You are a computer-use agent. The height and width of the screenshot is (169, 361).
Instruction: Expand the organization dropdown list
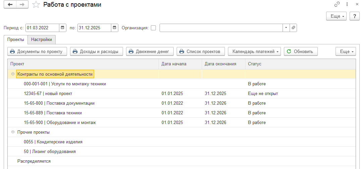tap(286, 28)
